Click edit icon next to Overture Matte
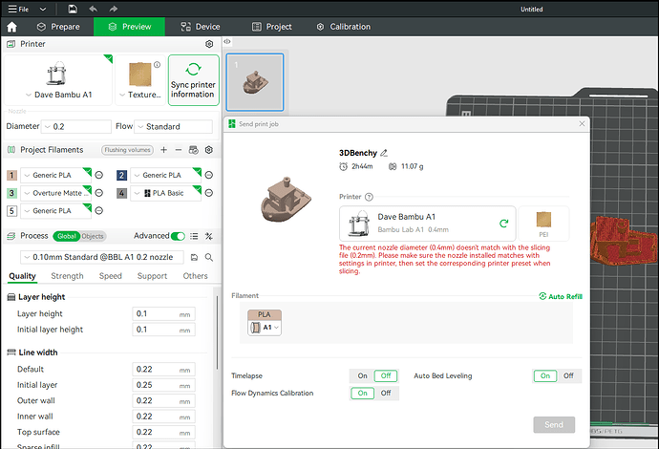 pyautogui.click(x=99, y=193)
